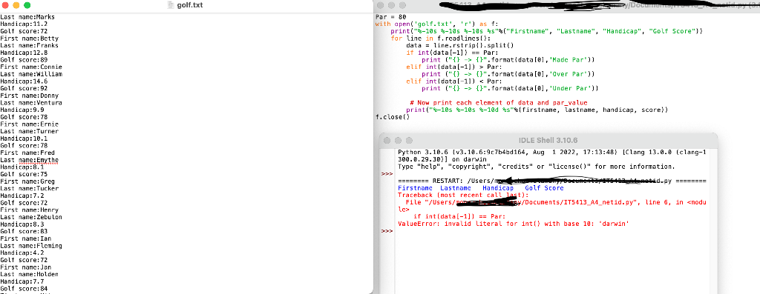This screenshot has width=760, height=294.
Task: Click the 'Golf score:83' line
Action: coord(24,232)
